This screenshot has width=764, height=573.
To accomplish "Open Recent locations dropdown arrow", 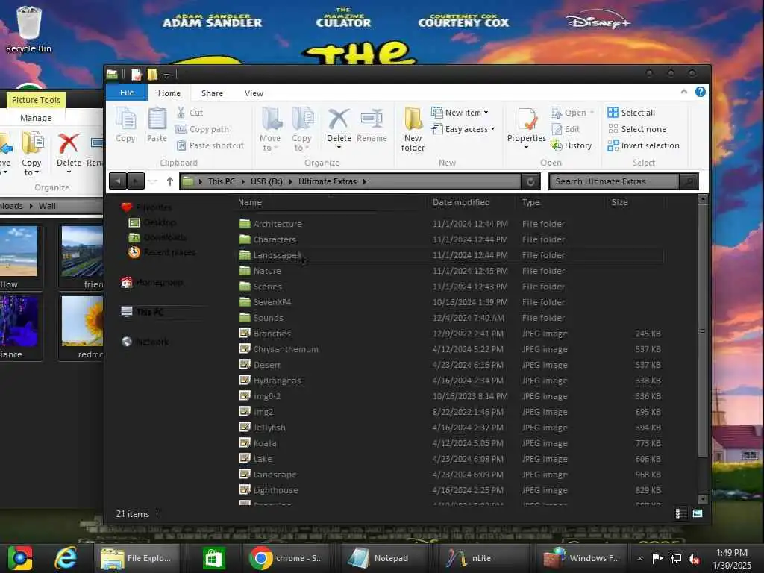I will (152, 181).
